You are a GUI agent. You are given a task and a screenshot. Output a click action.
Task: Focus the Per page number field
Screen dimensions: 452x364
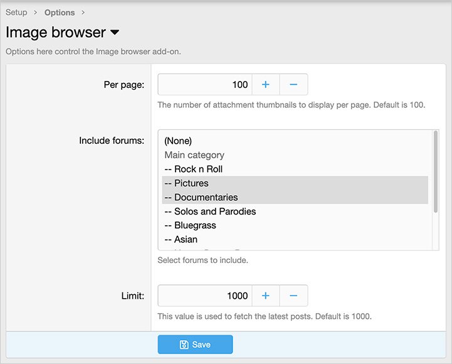204,85
